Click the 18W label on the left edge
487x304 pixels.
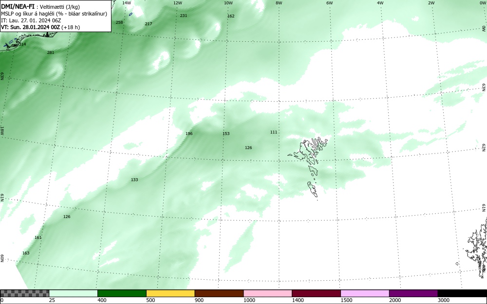2,130
